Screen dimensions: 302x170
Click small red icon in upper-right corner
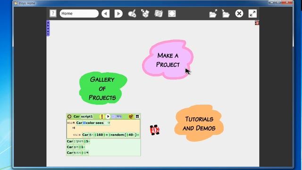tap(257, 23)
